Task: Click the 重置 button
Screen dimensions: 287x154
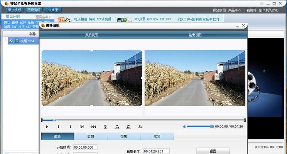Action: [213, 151]
